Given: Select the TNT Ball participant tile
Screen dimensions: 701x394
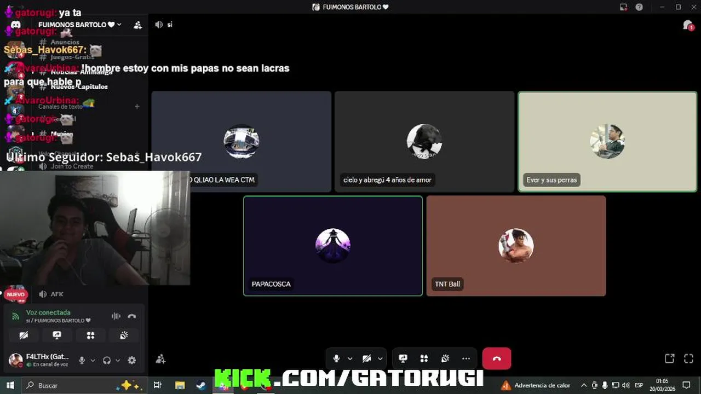Looking at the screenshot, I should coord(516,246).
